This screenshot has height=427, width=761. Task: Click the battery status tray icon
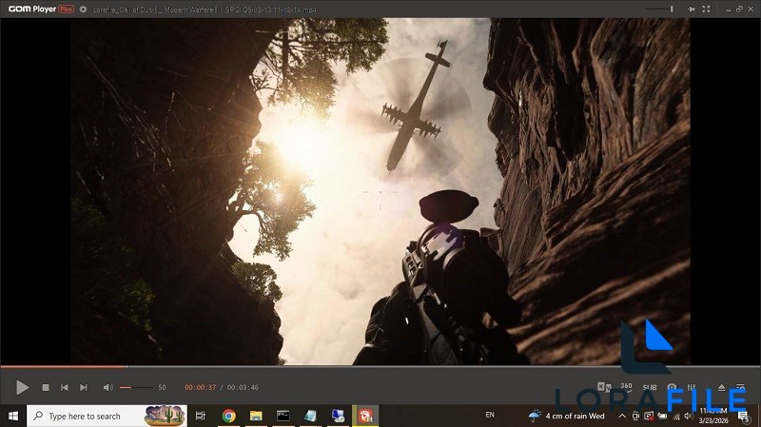(662, 416)
